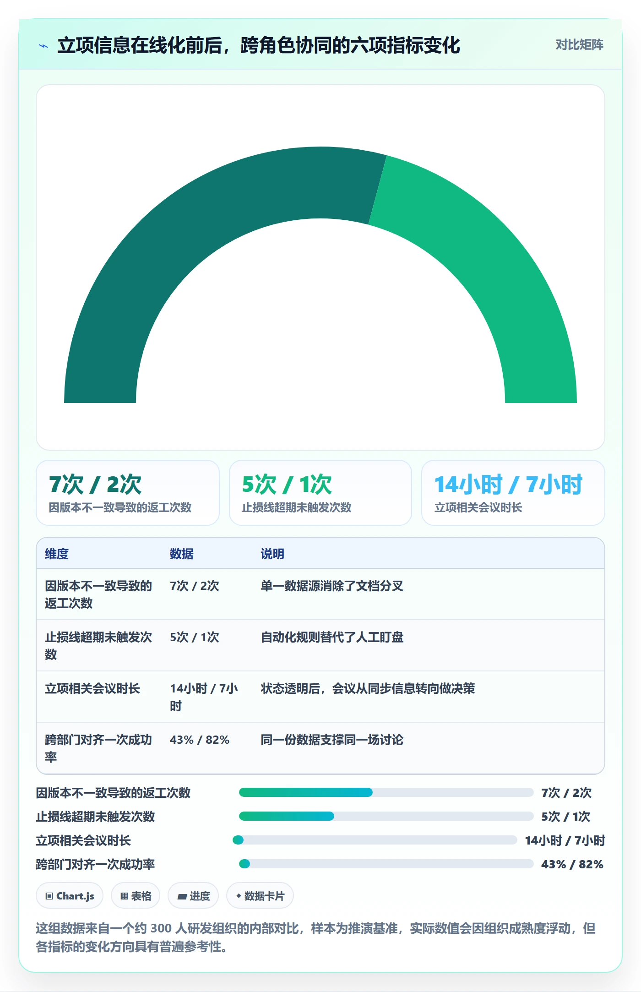Click table cell 43% / 82%
The image size is (641, 992).
click(x=207, y=748)
